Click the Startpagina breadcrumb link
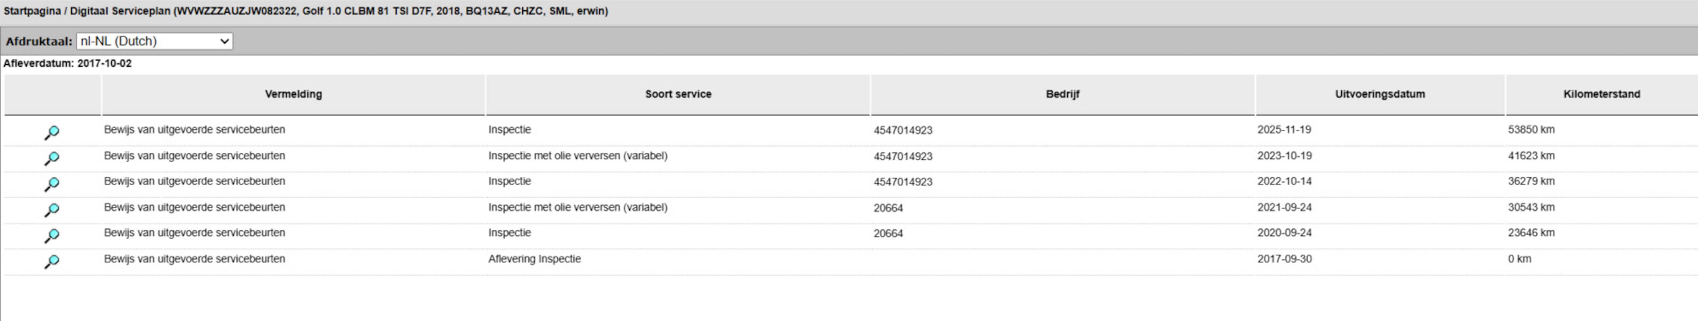 point(32,11)
